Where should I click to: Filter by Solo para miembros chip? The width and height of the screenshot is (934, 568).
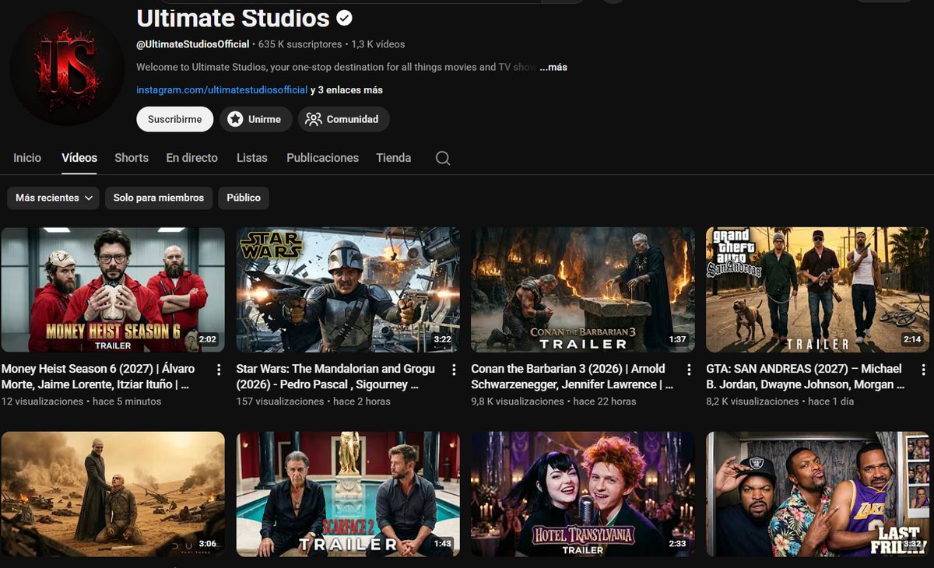[x=159, y=198]
